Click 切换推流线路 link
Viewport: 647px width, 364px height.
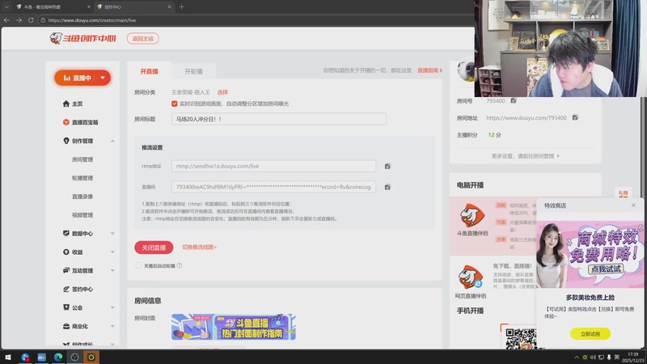tap(199, 248)
